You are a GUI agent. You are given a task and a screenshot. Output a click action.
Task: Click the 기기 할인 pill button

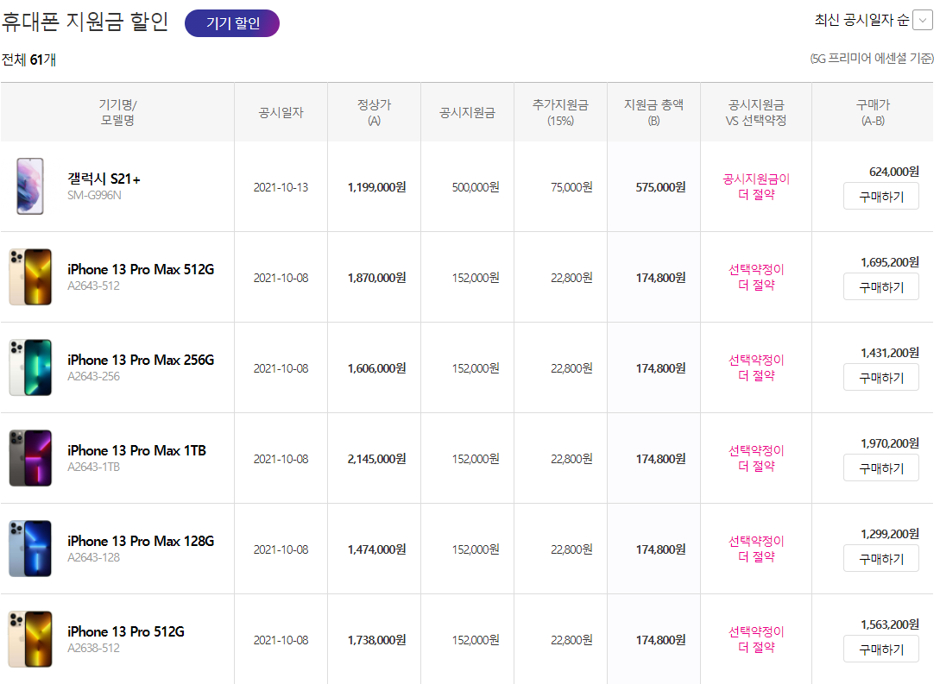click(x=232, y=23)
